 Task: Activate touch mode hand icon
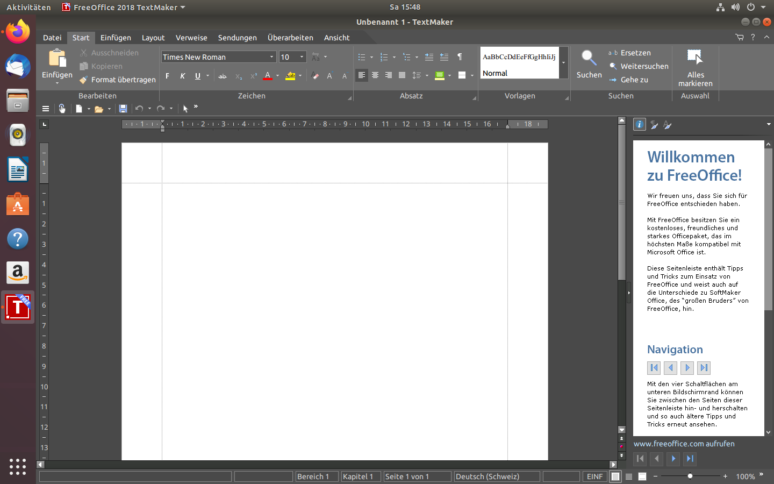click(62, 109)
